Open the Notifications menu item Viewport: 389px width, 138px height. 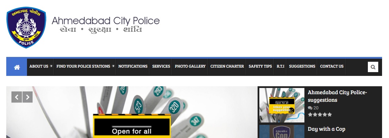click(x=133, y=66)
